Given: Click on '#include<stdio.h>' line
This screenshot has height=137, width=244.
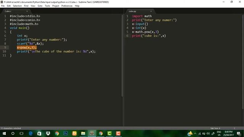Looking at the screenshot, I should (25, 16).
